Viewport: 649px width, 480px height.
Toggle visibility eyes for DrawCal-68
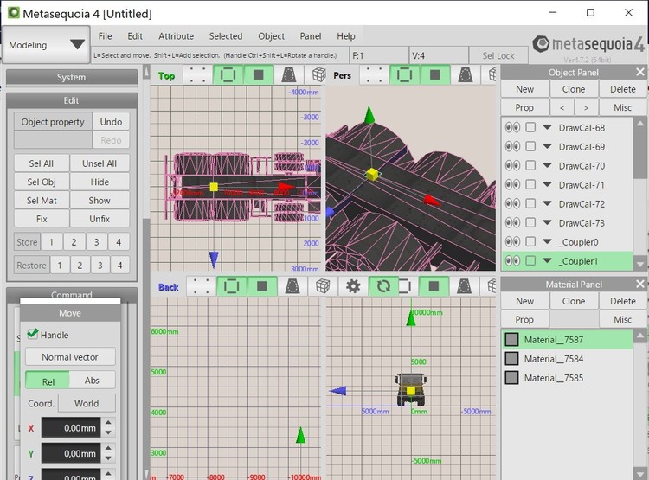pos(512,127)
